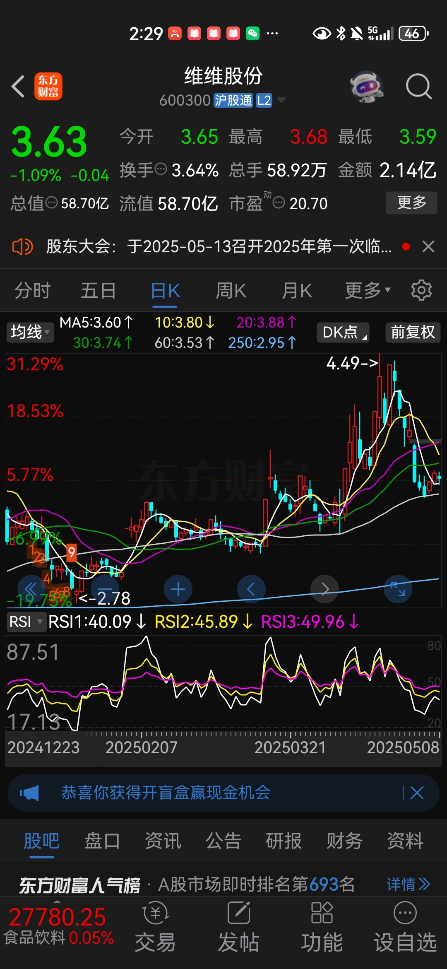Tap the L2 badge
This screenshot has height=969, width=447.
pyautogui.click(x=264, y=100)
